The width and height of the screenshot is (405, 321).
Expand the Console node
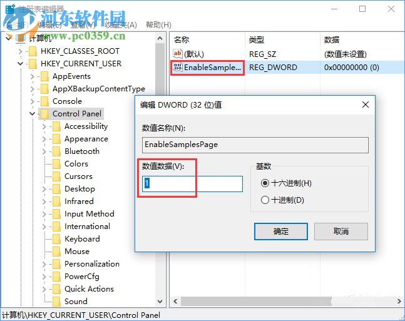[33, 101]
